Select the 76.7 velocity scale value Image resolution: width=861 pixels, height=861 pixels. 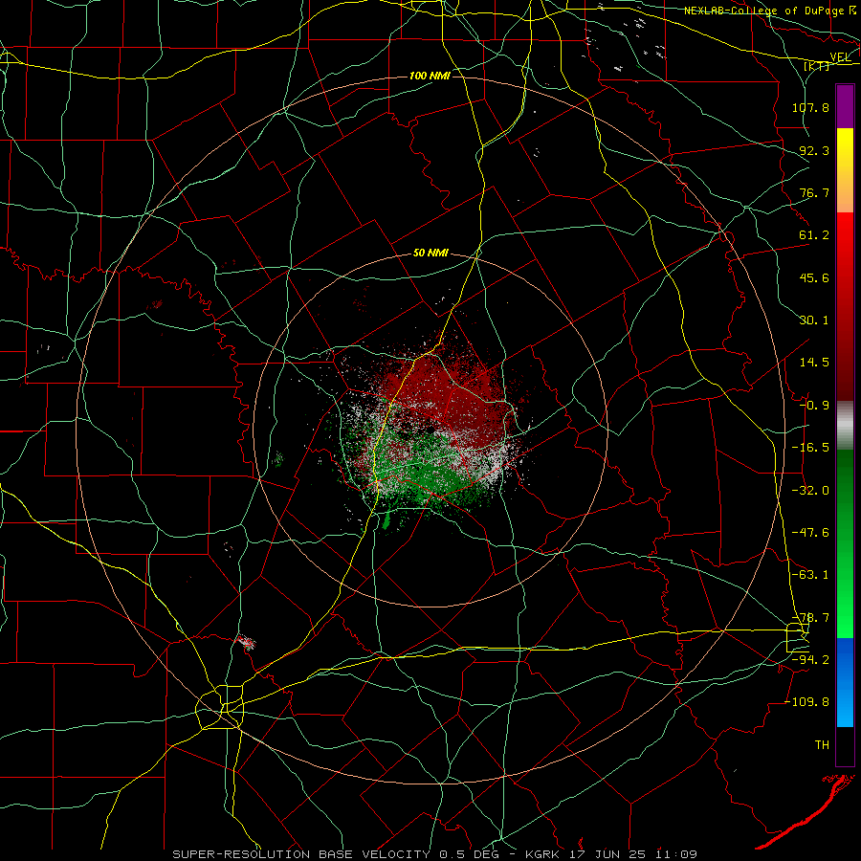pos(814,192)
